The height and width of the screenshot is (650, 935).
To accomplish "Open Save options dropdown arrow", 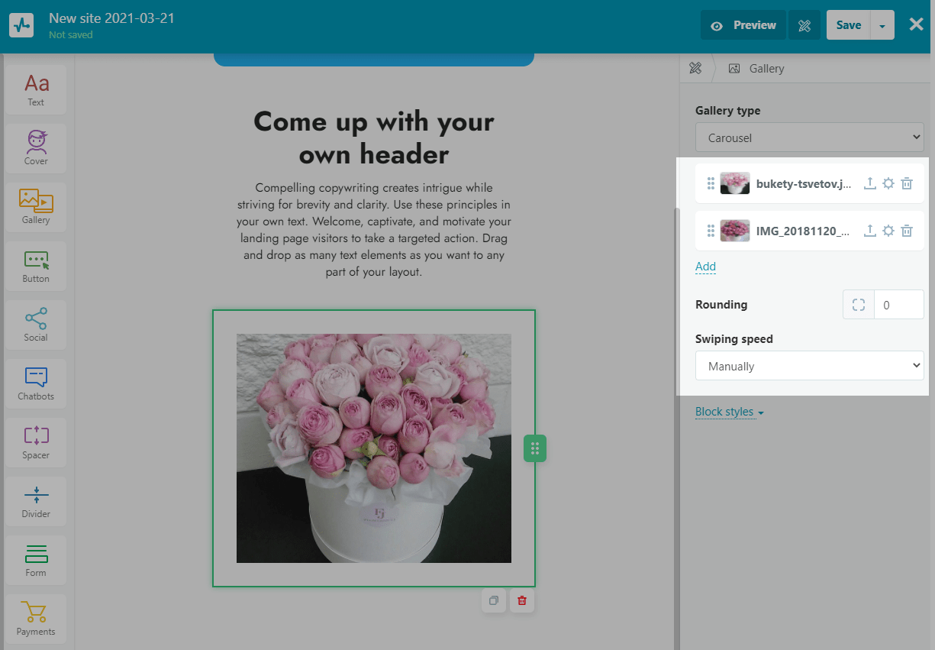I will point(882,25).
